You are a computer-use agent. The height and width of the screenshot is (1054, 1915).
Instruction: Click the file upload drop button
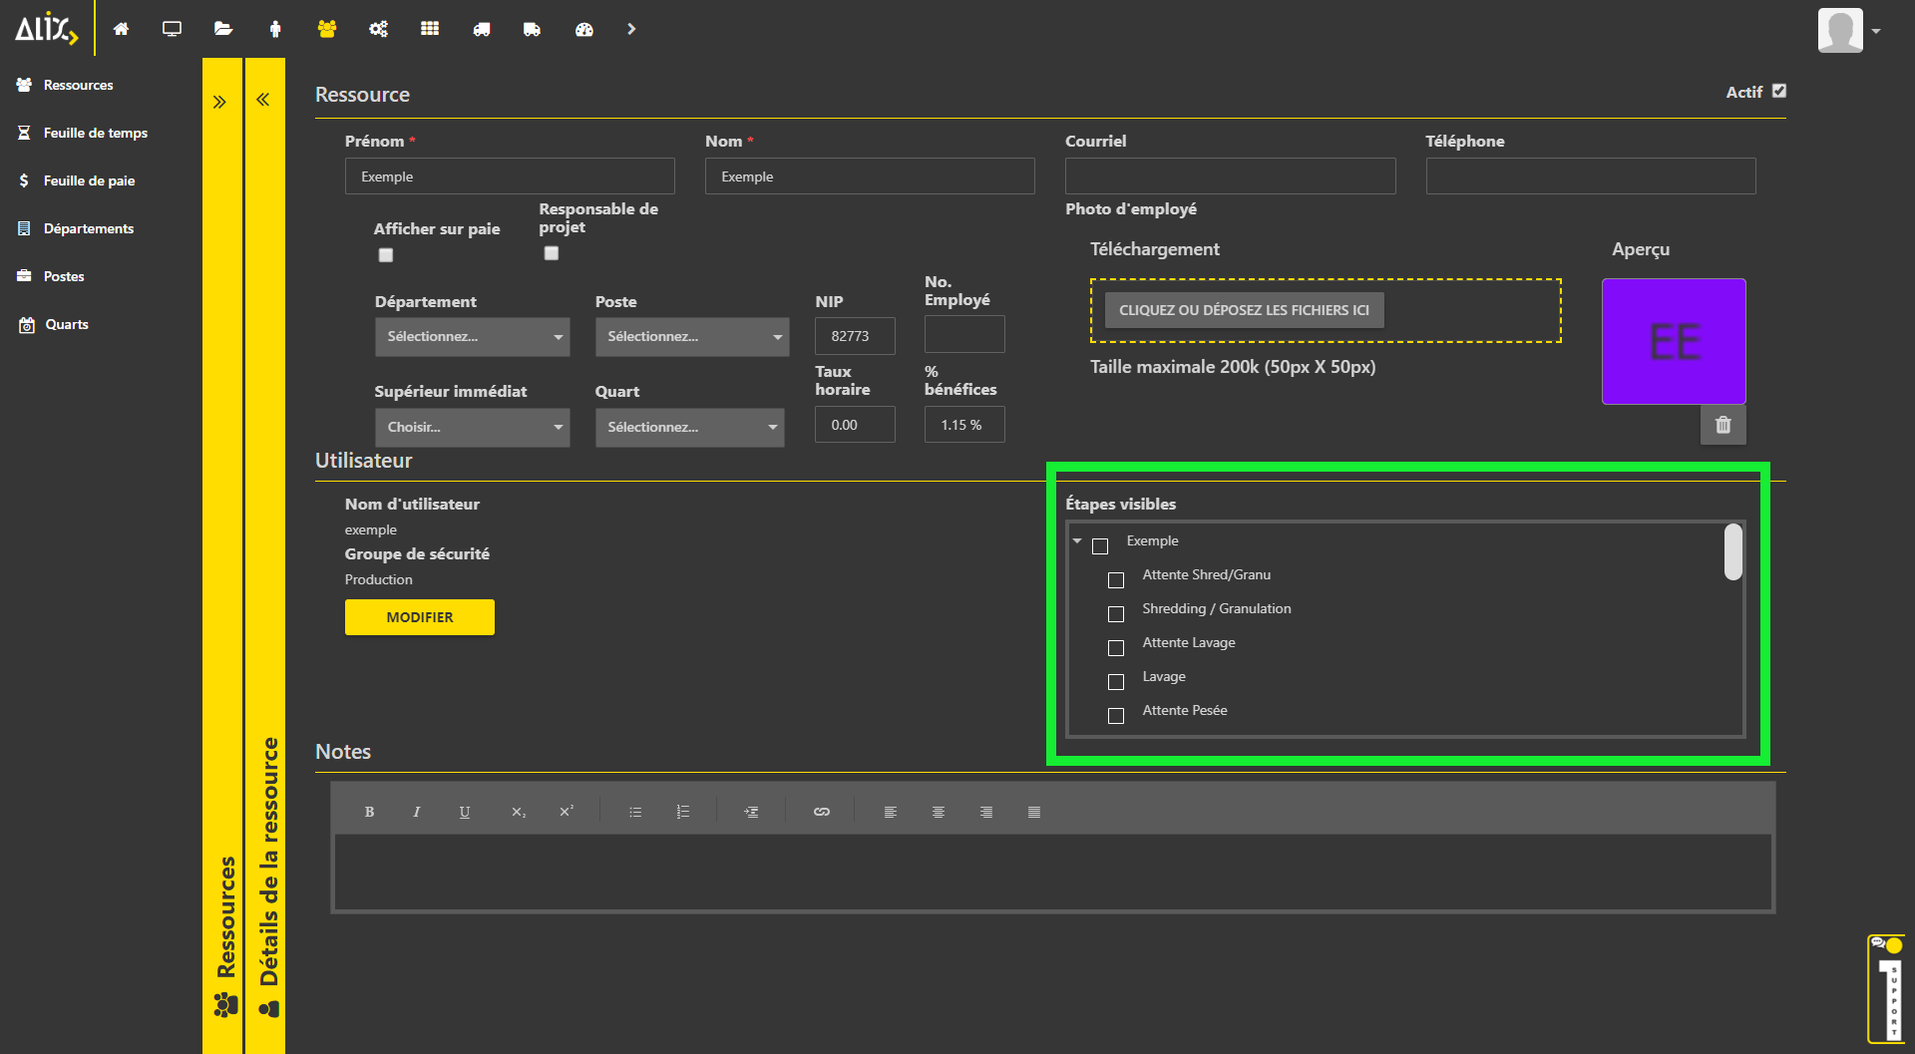tap(1244, 310)
